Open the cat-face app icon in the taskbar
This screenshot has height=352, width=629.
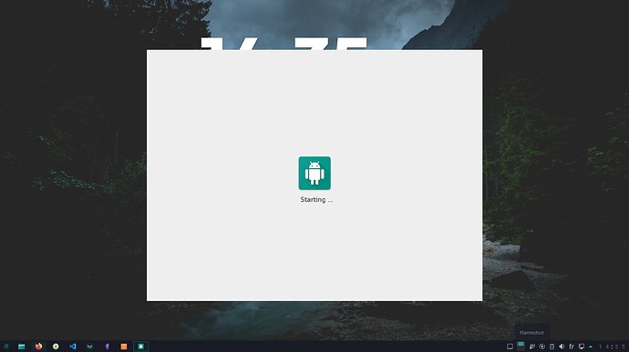90,347
